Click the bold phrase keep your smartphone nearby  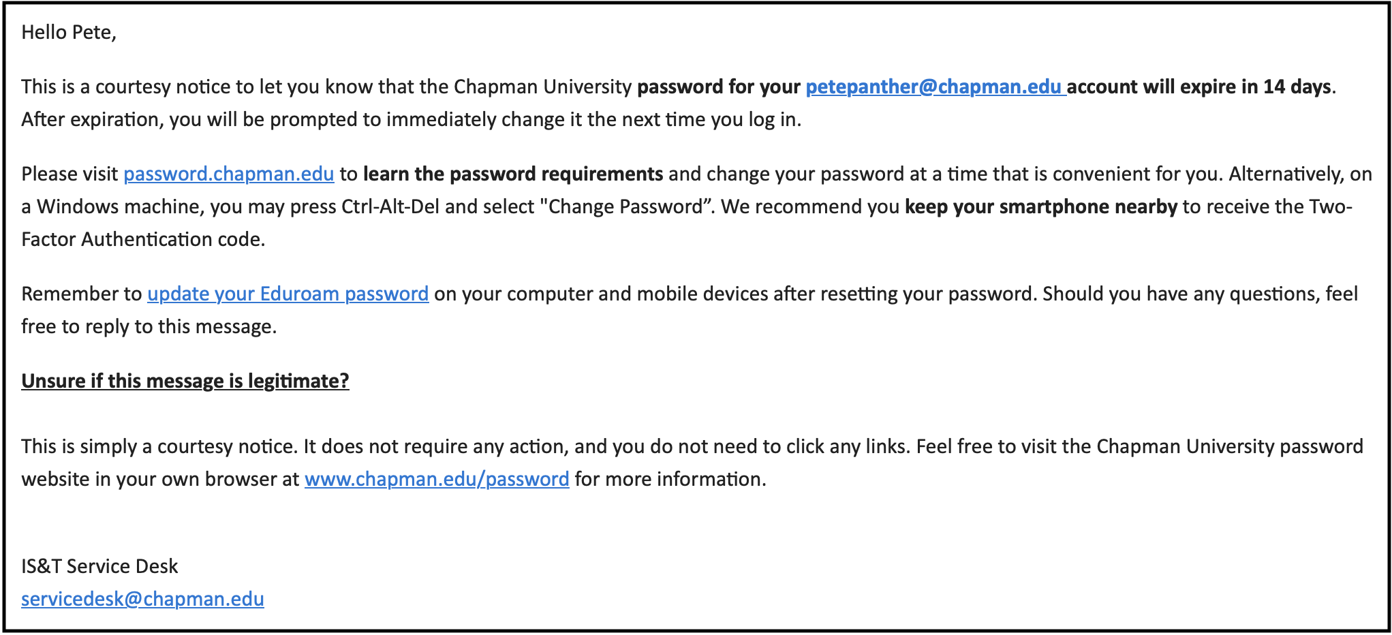[x=1041, y=207]
